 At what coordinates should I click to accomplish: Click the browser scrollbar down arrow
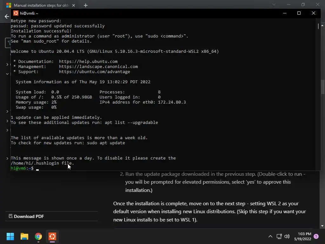click(322, 226)
